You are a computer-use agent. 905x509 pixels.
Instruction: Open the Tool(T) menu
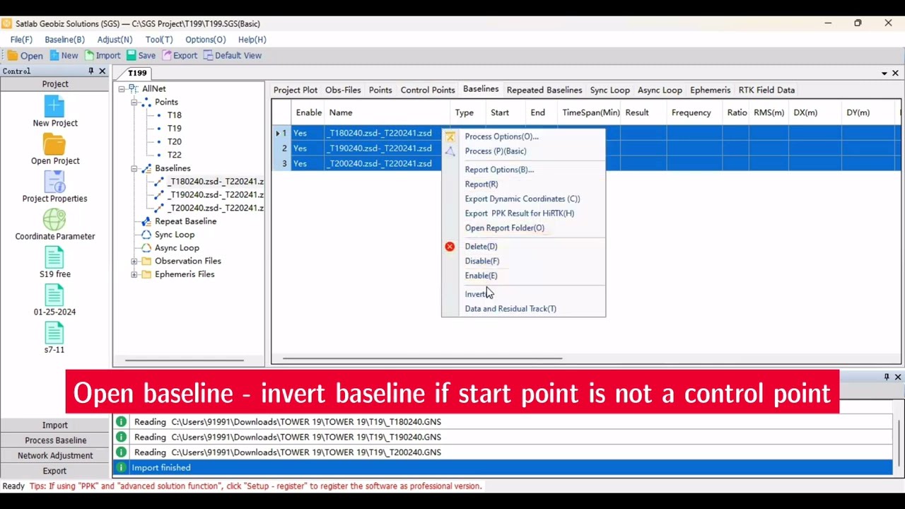click(159, 40)
